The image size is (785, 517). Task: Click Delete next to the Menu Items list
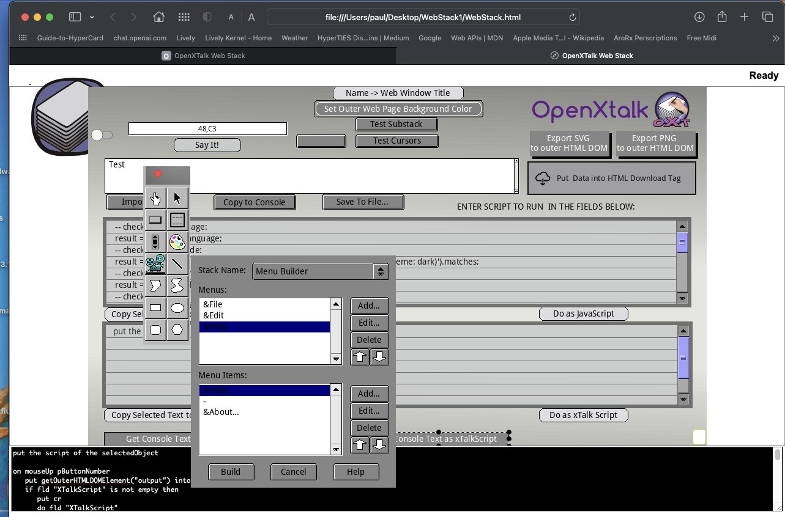pos(369,428)
